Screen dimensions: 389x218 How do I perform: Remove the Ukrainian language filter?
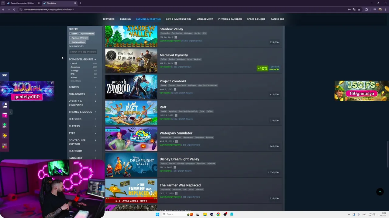click(x=79, y=38)
